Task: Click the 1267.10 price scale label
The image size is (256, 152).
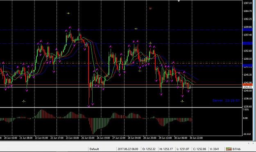Action: [248, 3]
